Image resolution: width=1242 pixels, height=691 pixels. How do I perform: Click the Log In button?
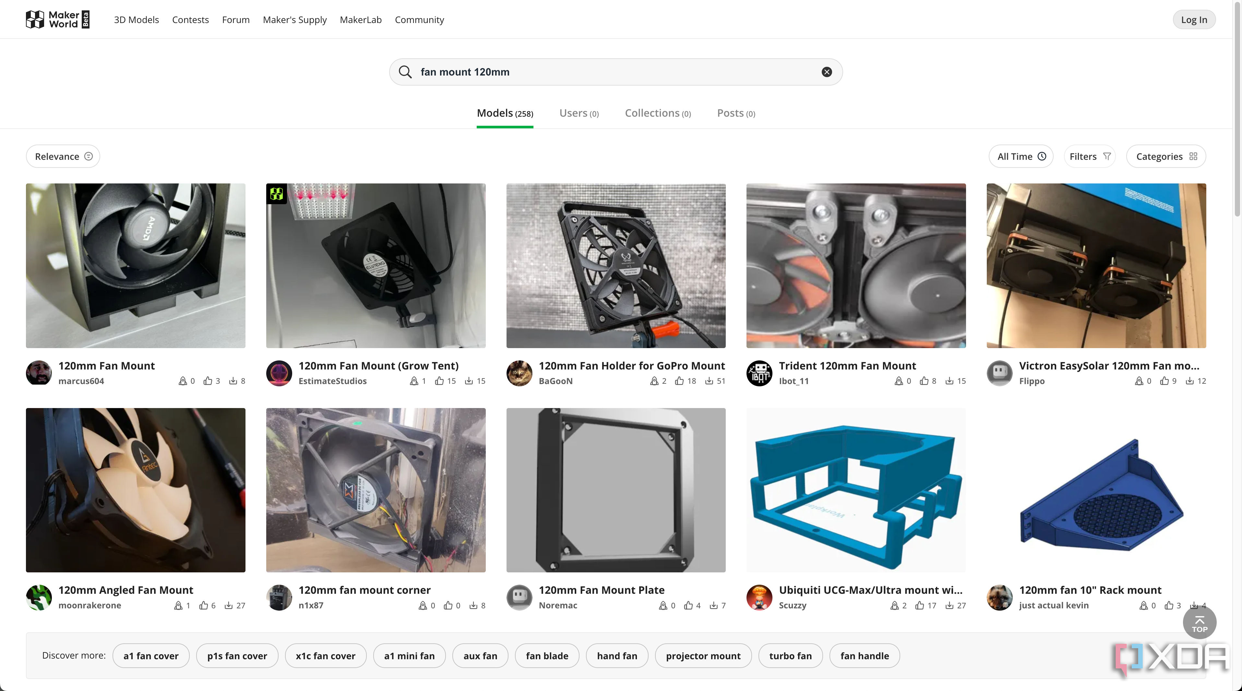pos(1194,20)
